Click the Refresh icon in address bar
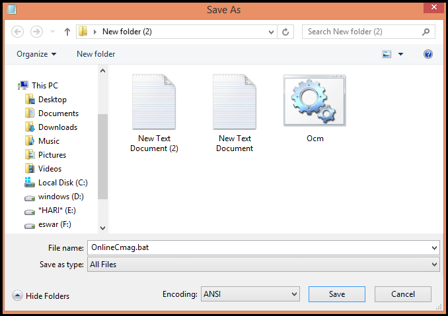This screenshot has width=448, height=316. [x=285, y=32]
